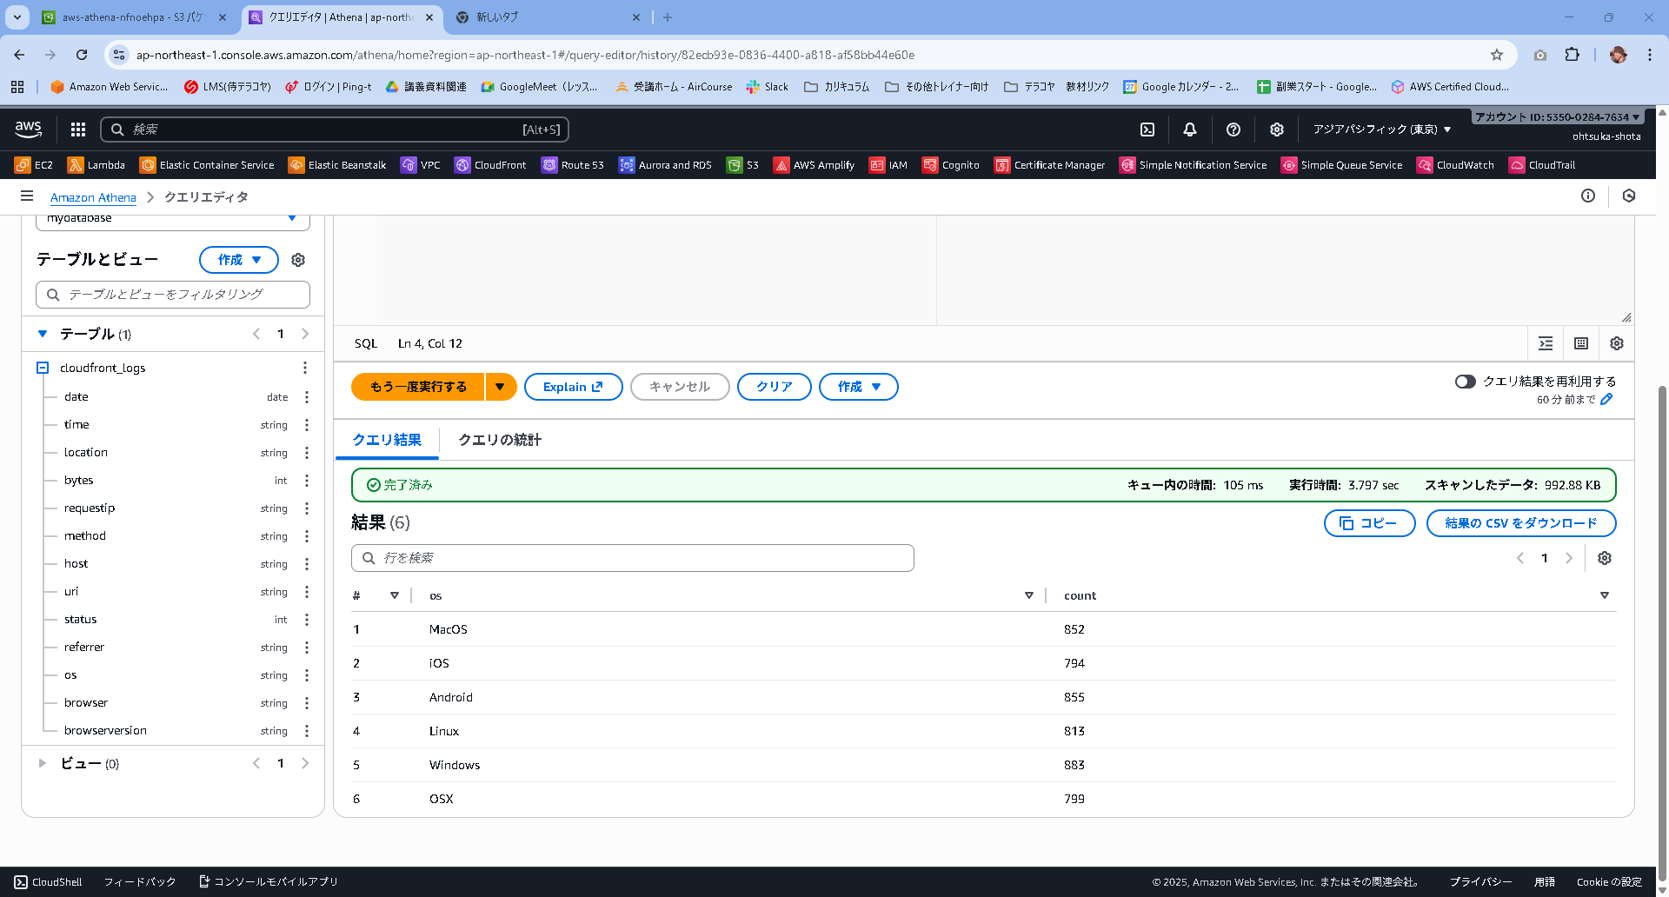
Task: Open a new Chrome tab
Action: click(x=668, y=17)
